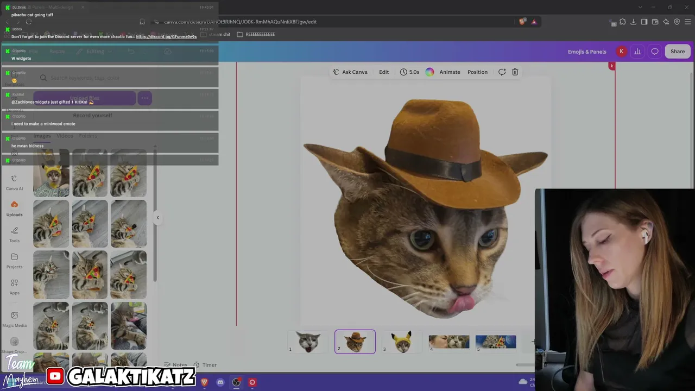This screenshot has height=391, width=695.
Task: Open the Apps sidebar panel
Action: (x=14, y=287)
